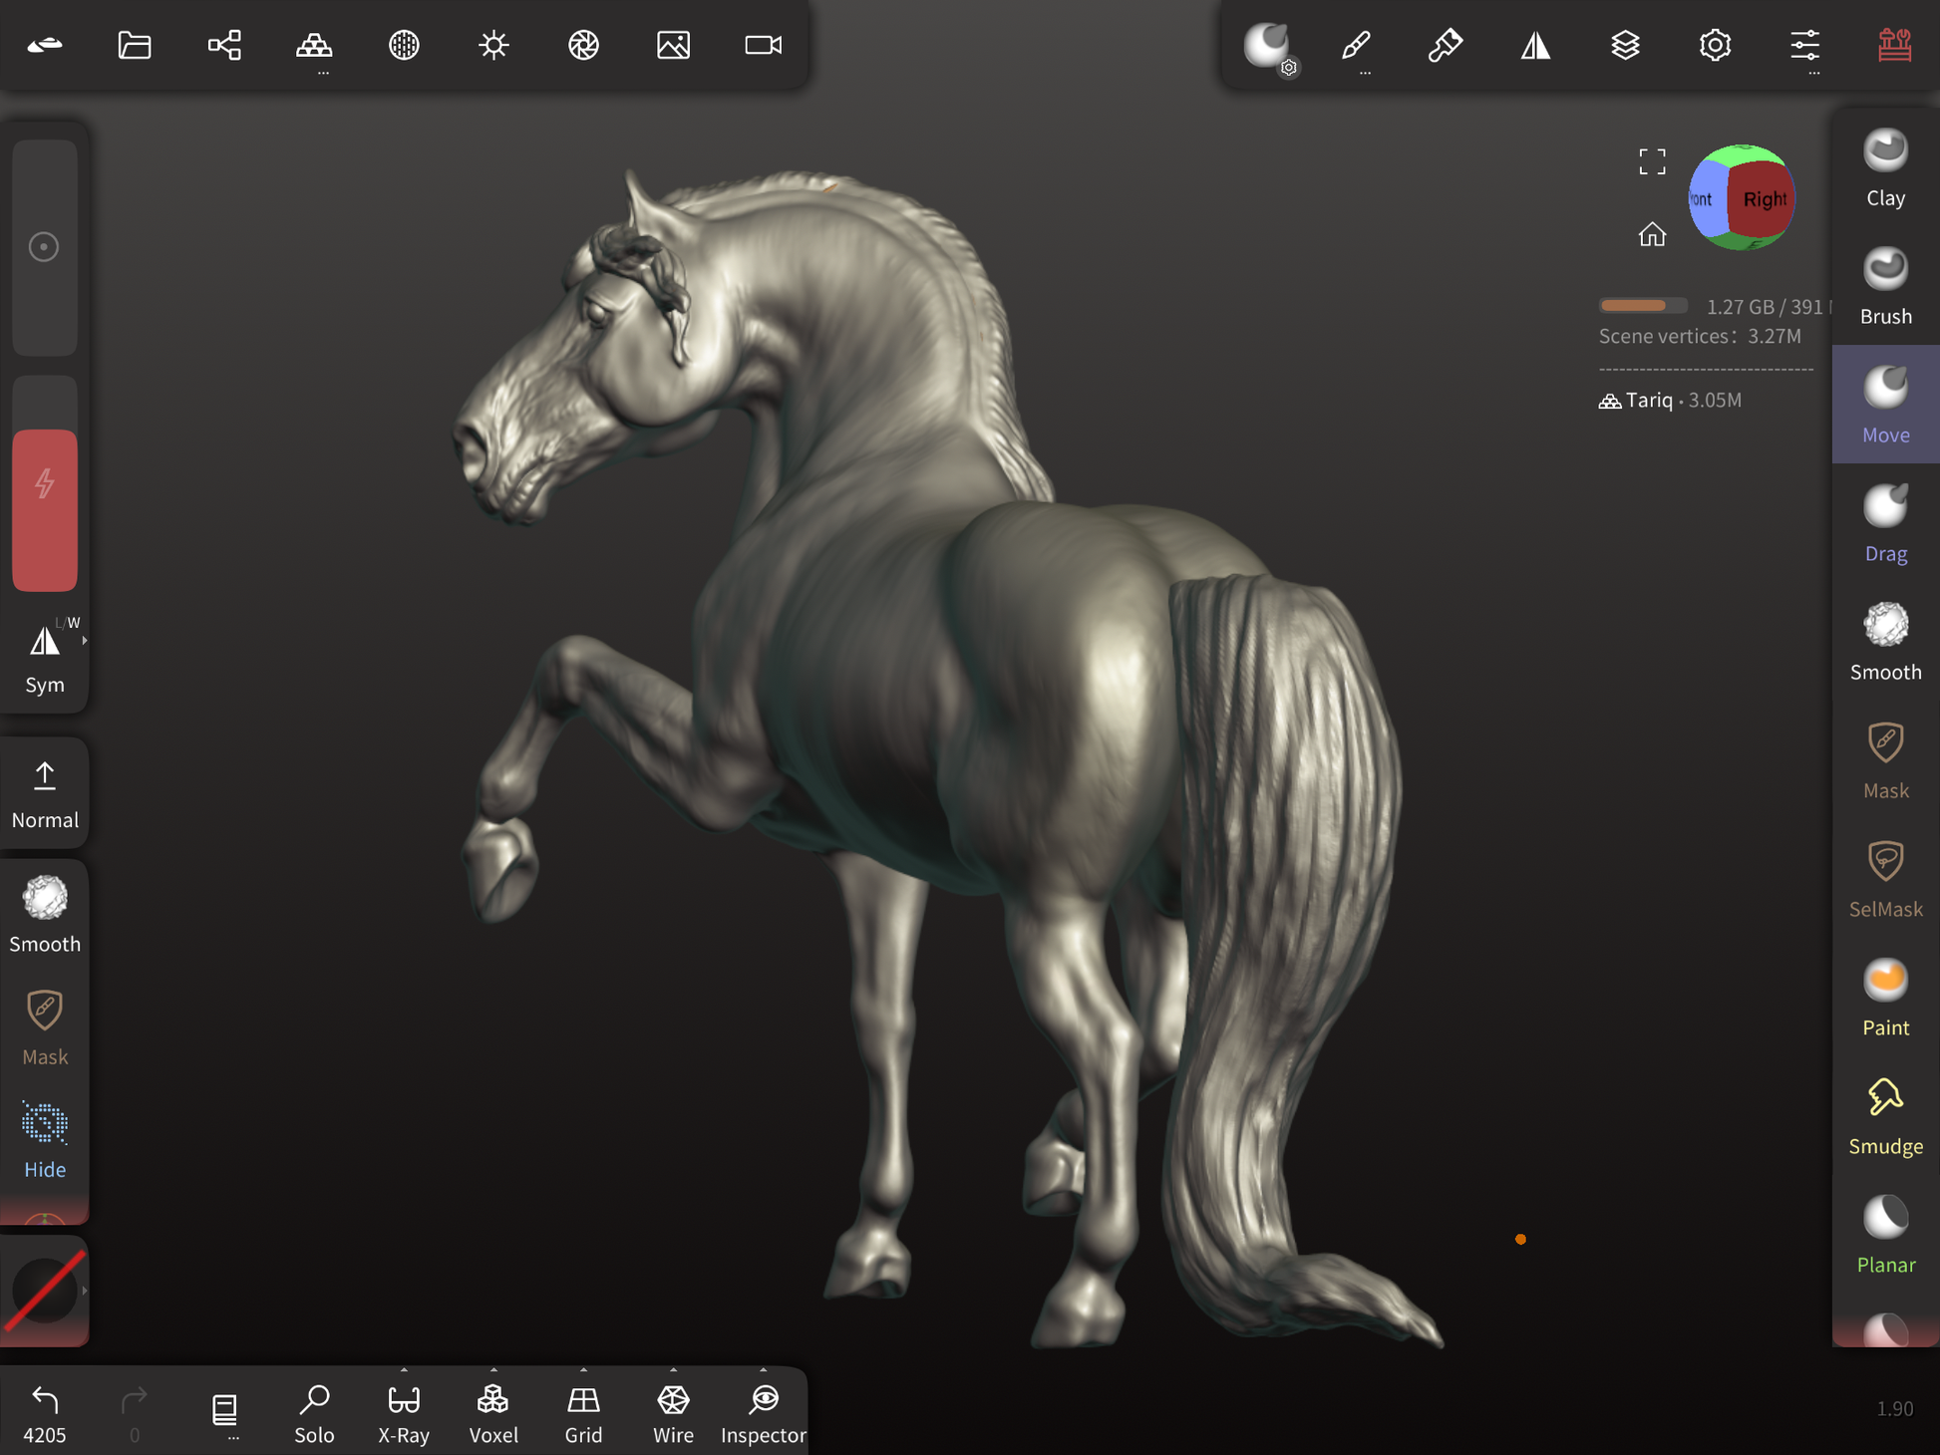Screen dimensions: 1940x1455
Task: Expand the Voxel remesh options arrow
Action: tap(493, 1370)
